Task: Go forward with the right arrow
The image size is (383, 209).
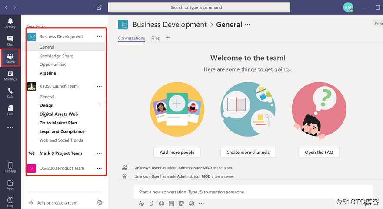Action: (x=15, y=7)
